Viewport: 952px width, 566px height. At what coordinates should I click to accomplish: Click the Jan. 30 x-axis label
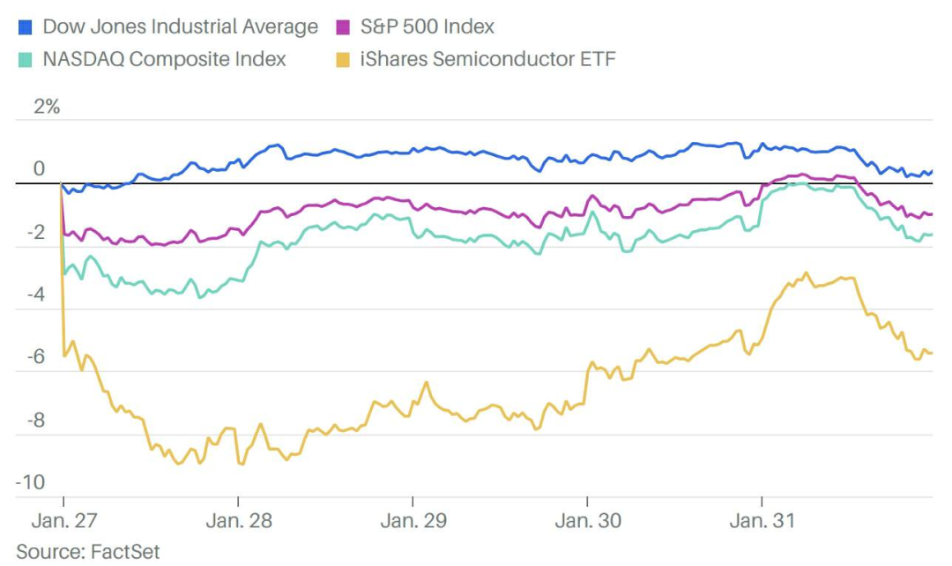click(588, 520)
